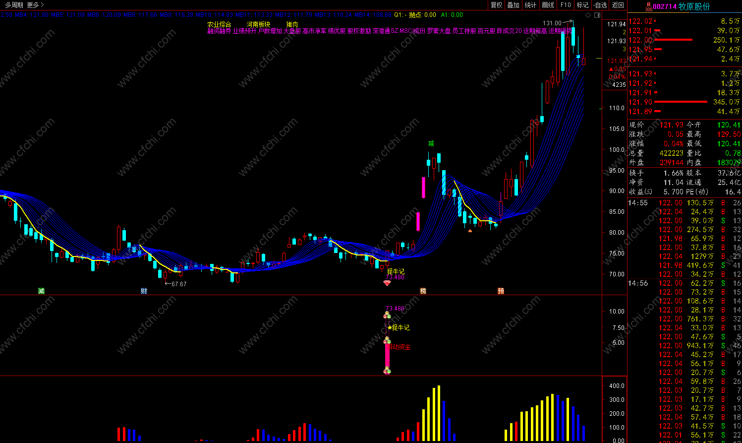
Task: Expand the 更多 menu
Action: click(35, 5)
